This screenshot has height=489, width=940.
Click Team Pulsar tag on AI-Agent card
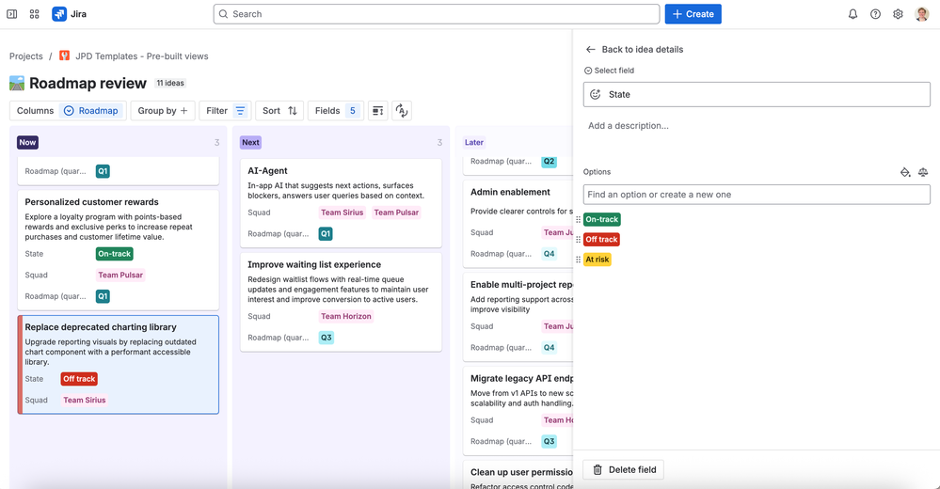click(x=396, y=213)
